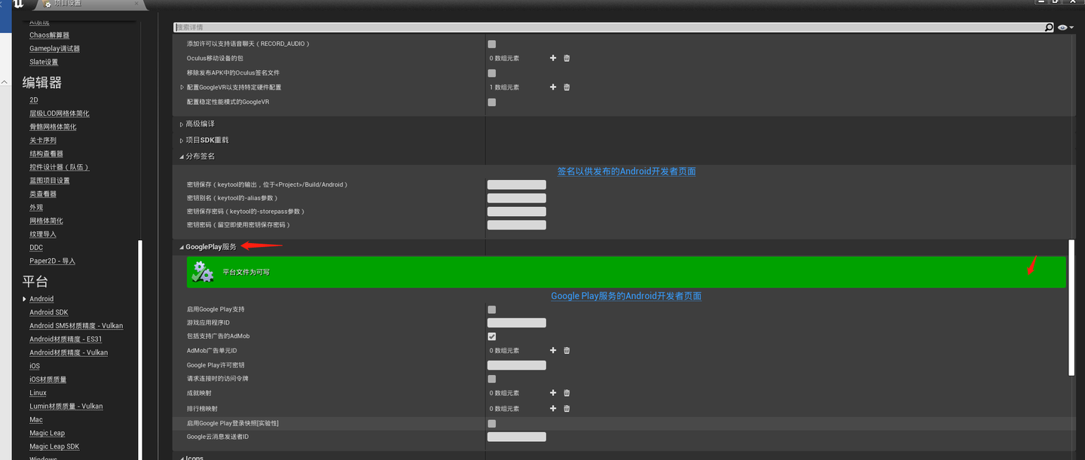This screenshot has width=1085, height=460.
Task: Open Android材质精度 - ES31 settings
Action: [x=66, y=340]
